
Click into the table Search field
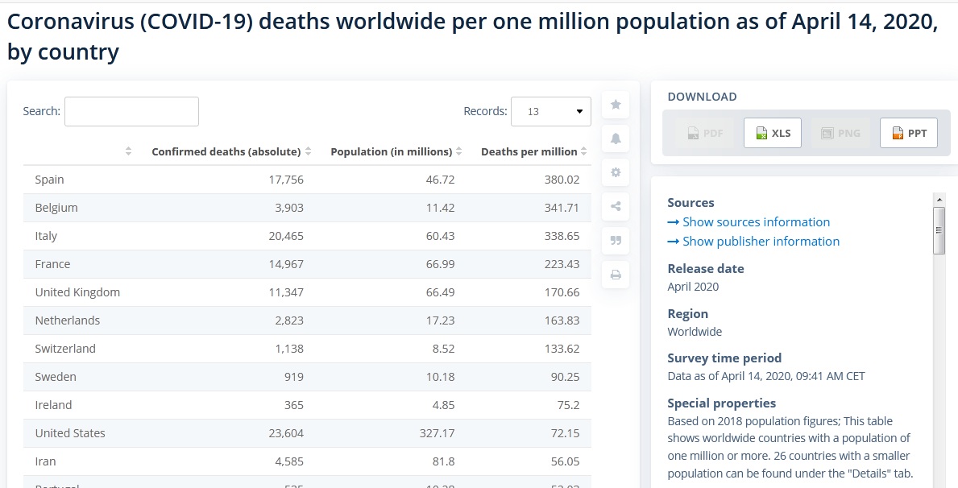point(131,112)
